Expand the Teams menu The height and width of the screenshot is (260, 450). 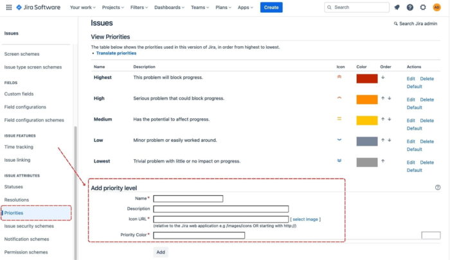[x=200, y=8]
